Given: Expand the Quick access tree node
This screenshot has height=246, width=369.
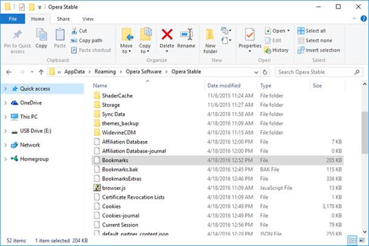Looking at the screenshot, I should tap(5, 89).
